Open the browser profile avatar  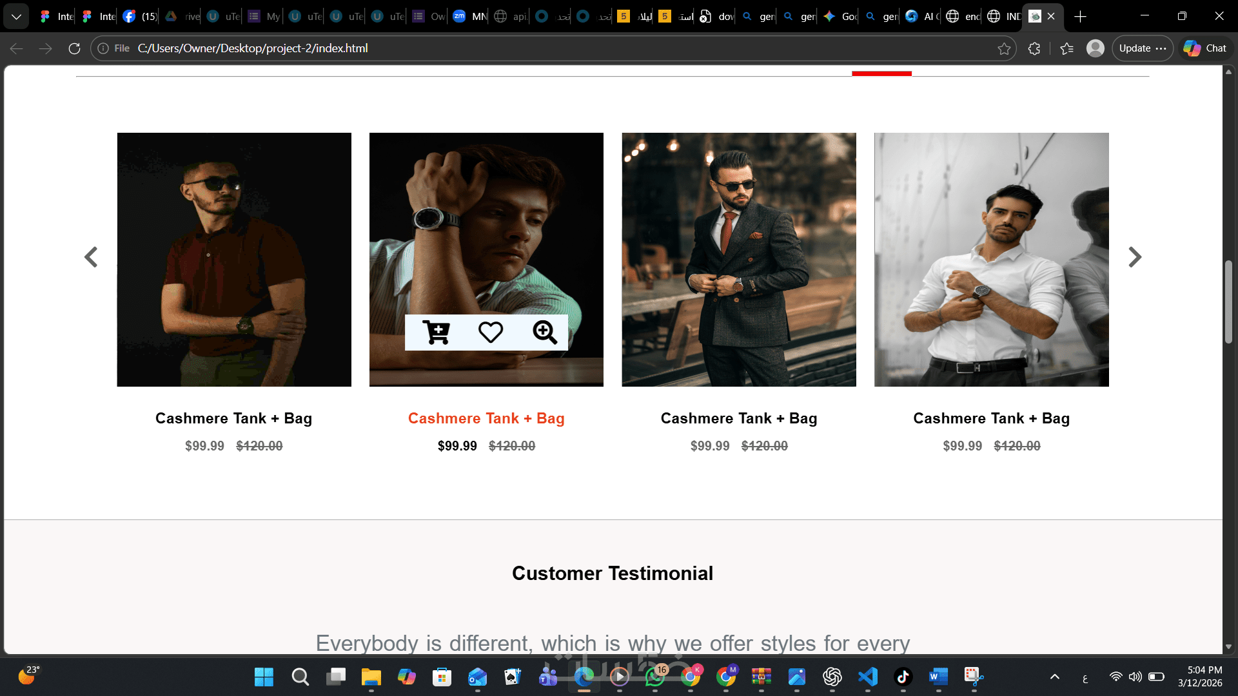1095,48
